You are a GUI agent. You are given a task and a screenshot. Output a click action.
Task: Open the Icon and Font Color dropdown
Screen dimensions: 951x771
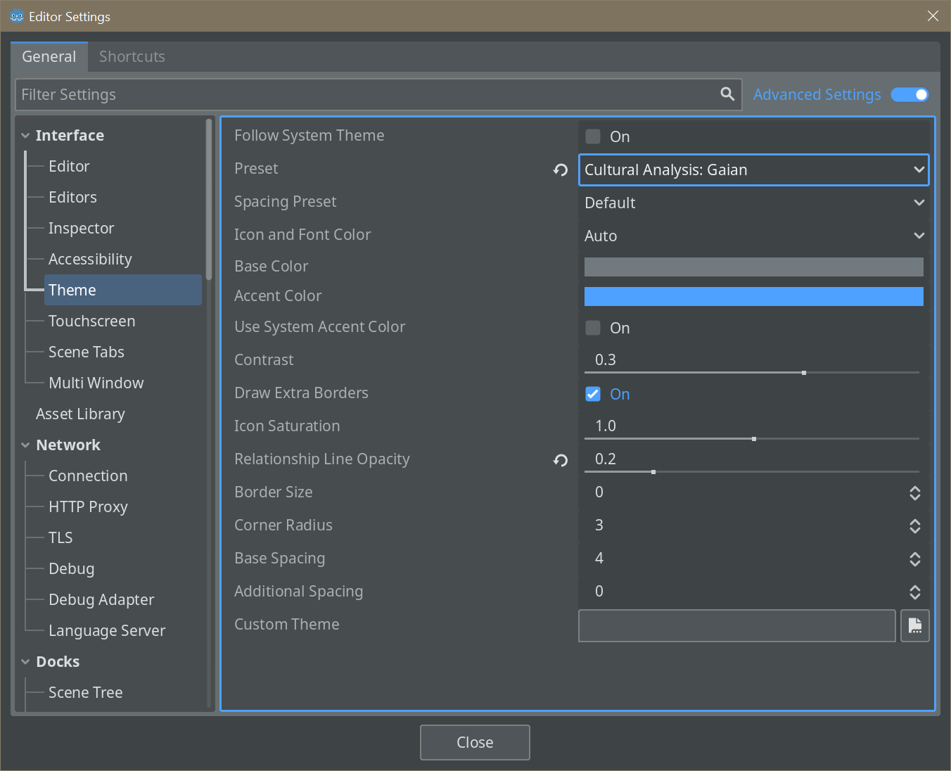pyautogui.click(x=753, y=236)
